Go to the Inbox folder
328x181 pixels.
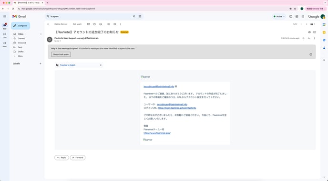click(x=20, y=34)
